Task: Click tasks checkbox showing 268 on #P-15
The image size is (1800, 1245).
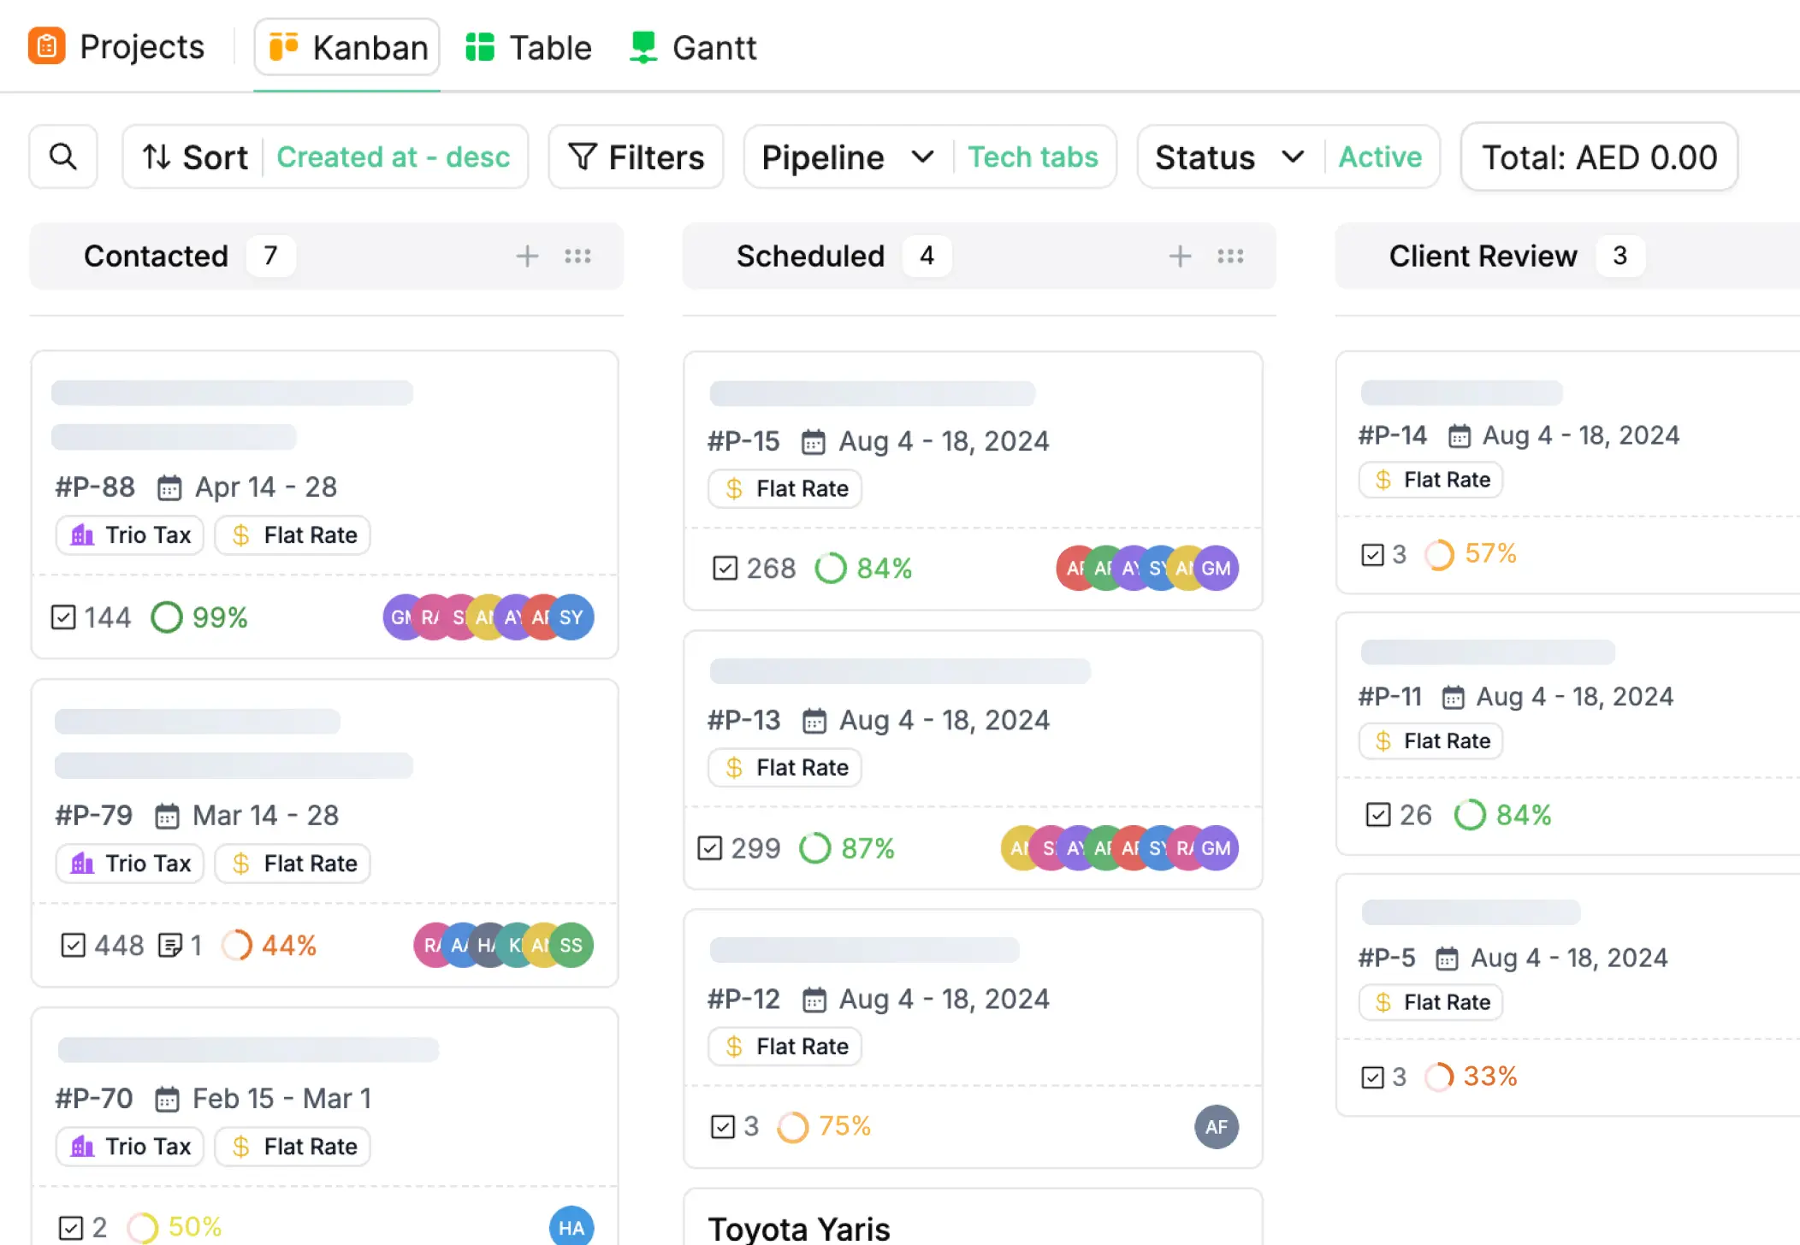Action: 725,568
